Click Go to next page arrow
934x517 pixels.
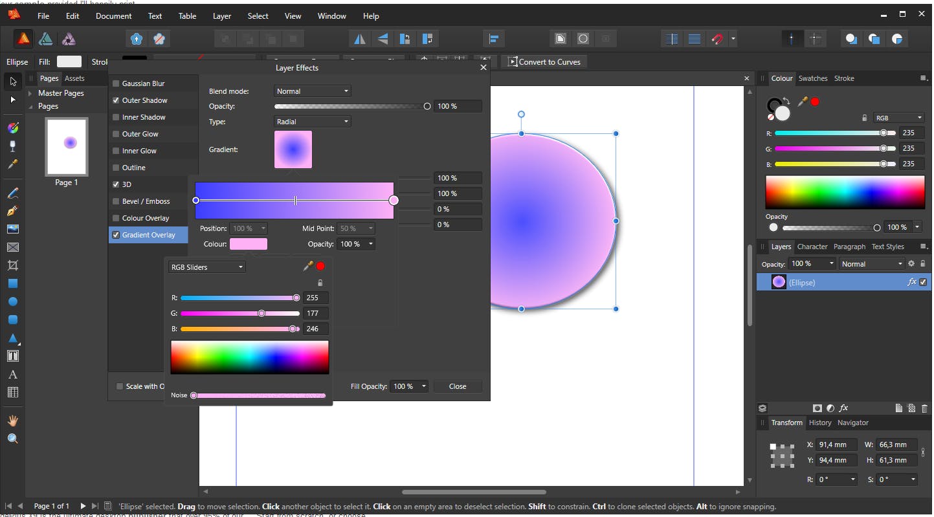[83, 506]
